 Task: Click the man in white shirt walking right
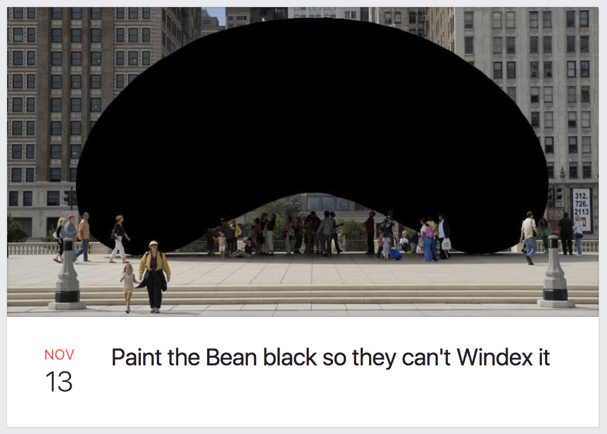tap(529, 238)
